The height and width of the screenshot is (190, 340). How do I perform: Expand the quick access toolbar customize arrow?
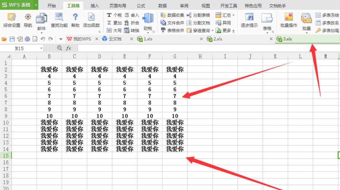61,39
